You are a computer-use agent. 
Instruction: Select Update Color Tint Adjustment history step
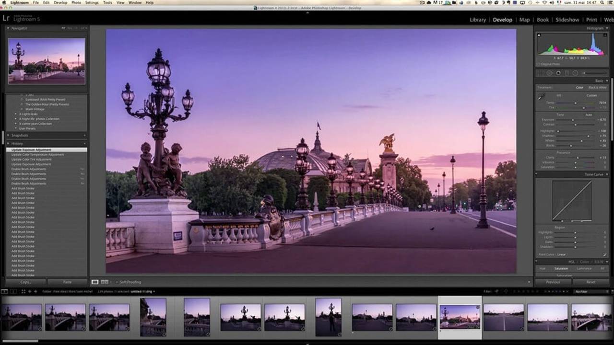click(31, 160)
